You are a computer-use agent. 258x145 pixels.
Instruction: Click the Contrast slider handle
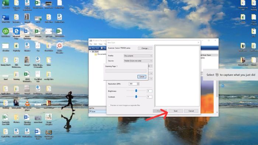(136, 96)
